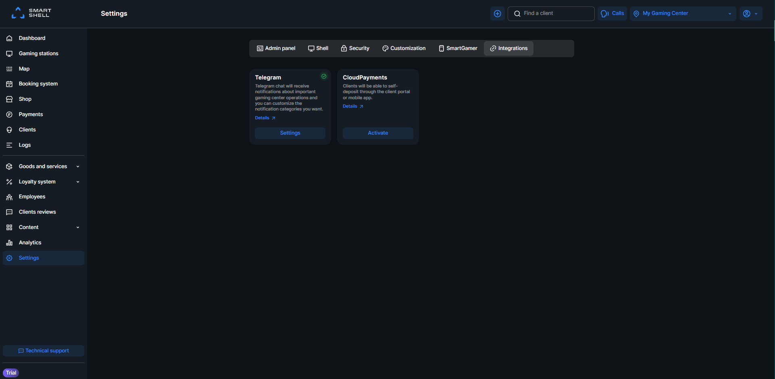Click the Technical support message icon
Viewport: 775px width, 379px height.
pos(21,351)
